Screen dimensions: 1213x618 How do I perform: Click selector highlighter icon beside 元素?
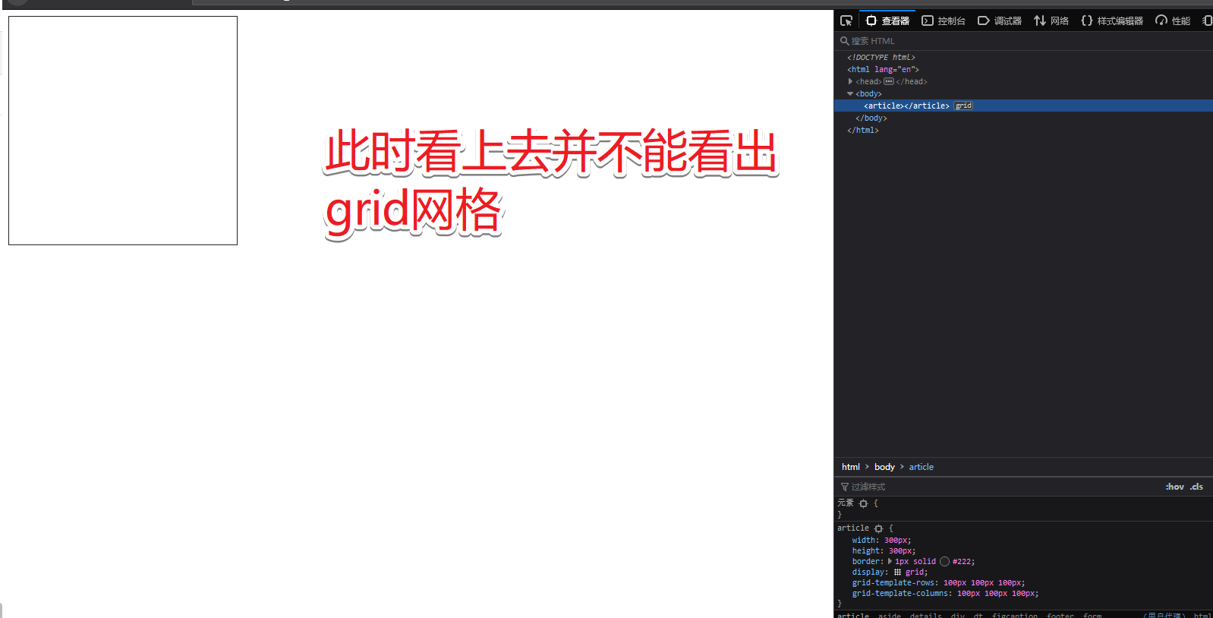(863, 503)
